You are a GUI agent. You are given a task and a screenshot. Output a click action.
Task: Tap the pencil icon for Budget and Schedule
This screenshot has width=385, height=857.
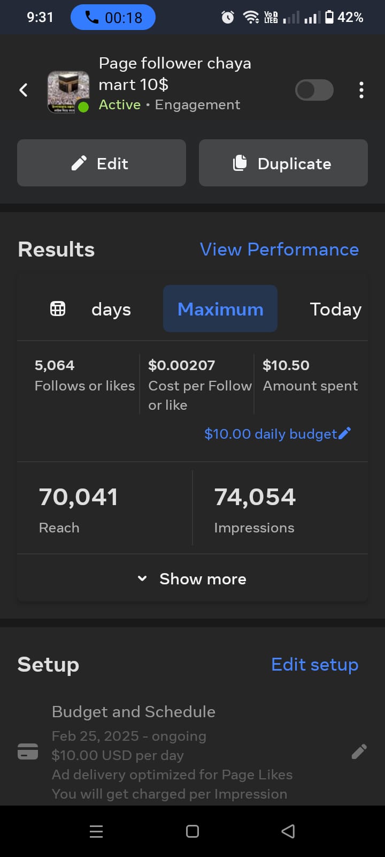pos(359,751)
